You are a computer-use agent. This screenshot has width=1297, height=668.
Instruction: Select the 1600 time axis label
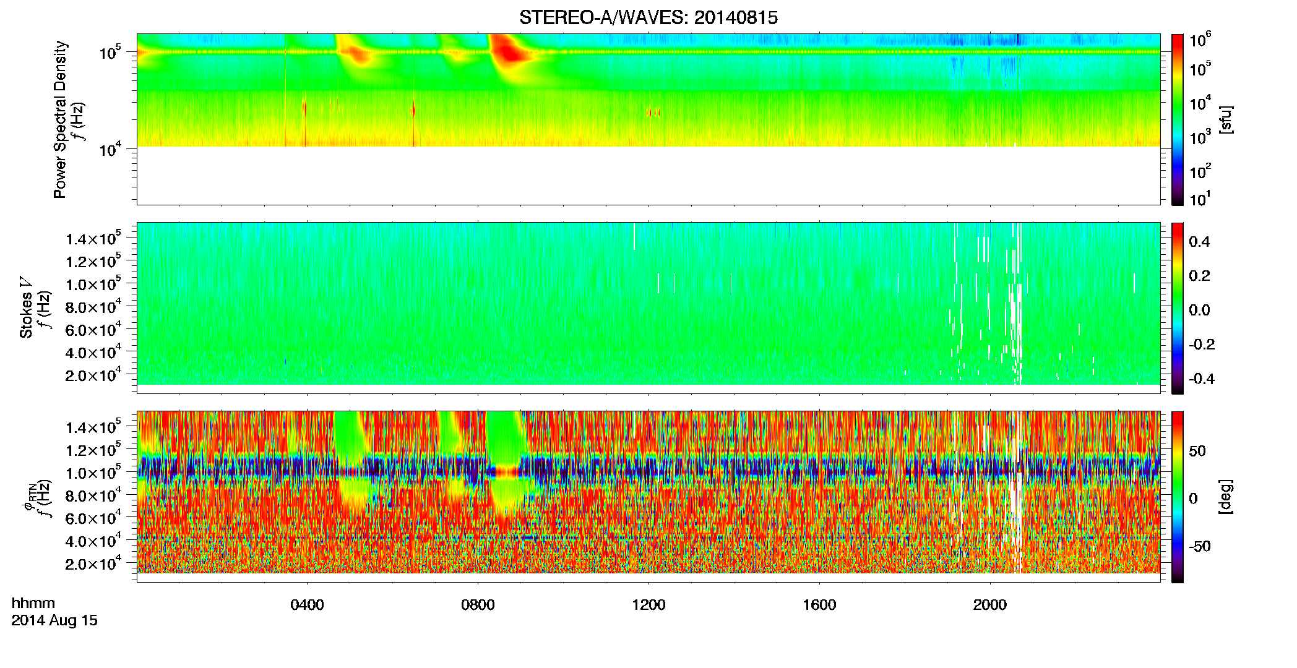click(x=819, y=605)
